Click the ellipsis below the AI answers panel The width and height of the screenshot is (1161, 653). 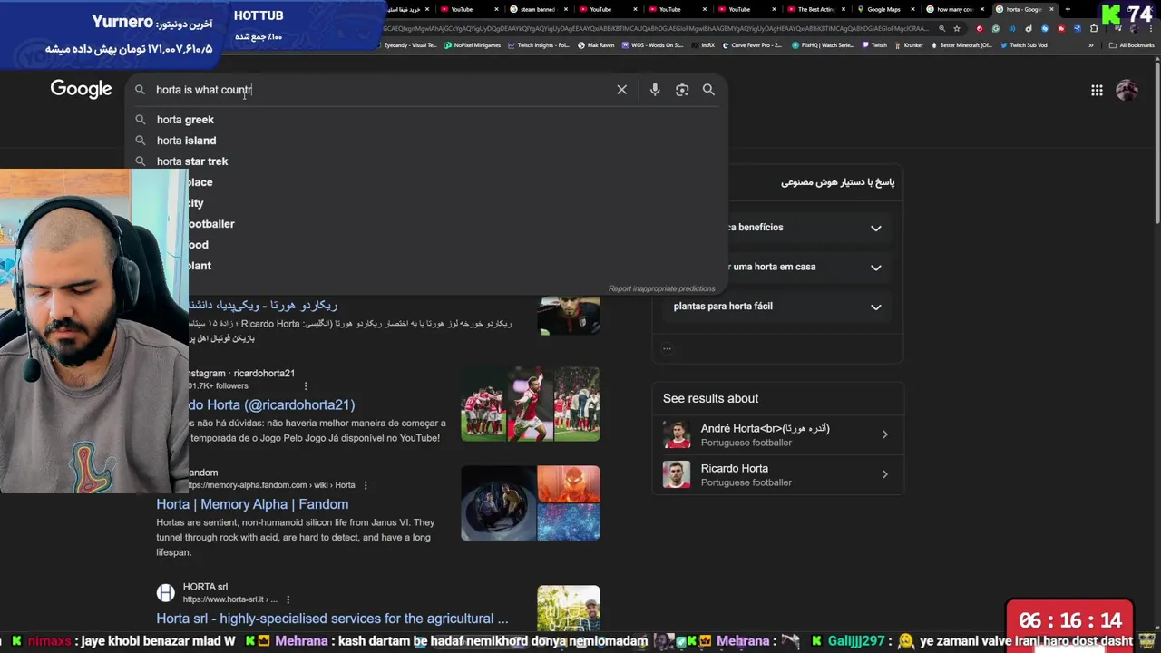[667, 348]
